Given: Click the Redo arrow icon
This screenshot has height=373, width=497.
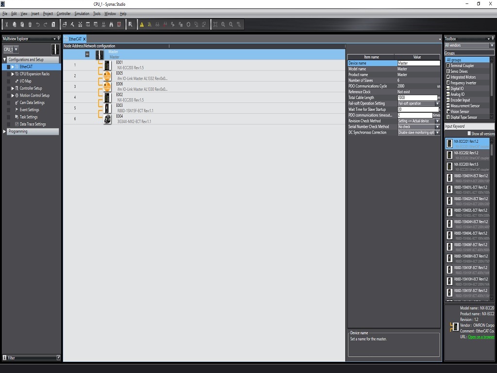Looking at the screenshot, I should 46,24.
